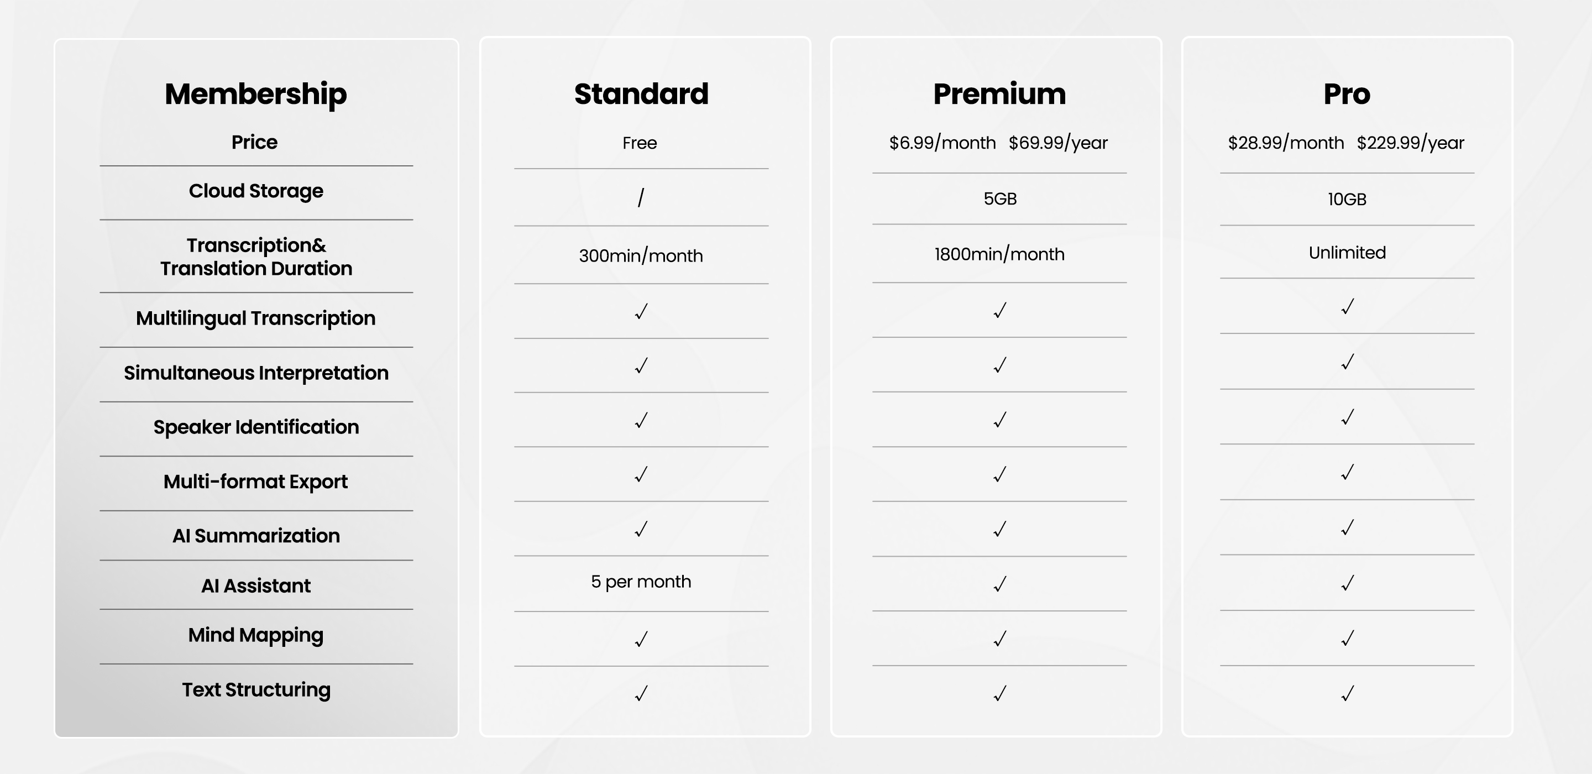Click the Premium AI Summarization checkmark
The image size is (1592, 774).
(x=1000, y=529)
